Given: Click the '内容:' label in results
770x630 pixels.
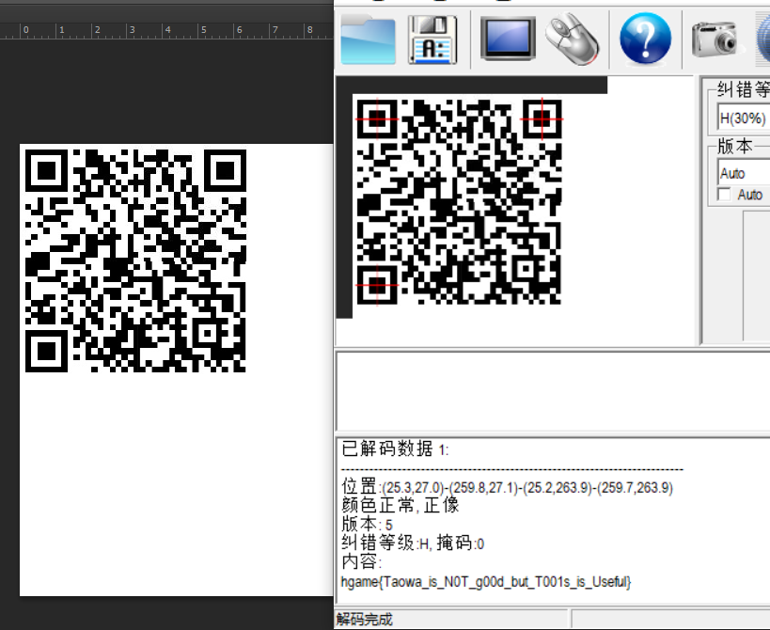Looking at the screenshot, I should pyautogui.click(x=361, y=561).
